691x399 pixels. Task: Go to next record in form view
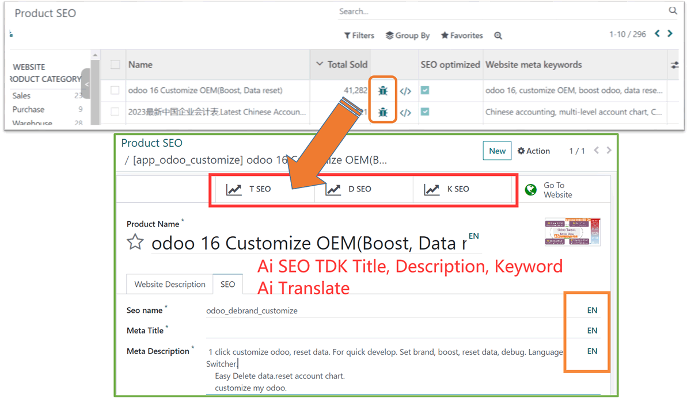609,151
